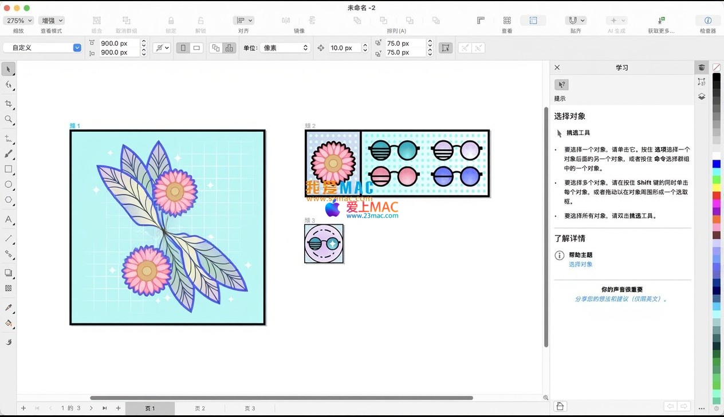Select the Polygon tool
Viewport: 724px width, 417px height.
click(8, 200)
